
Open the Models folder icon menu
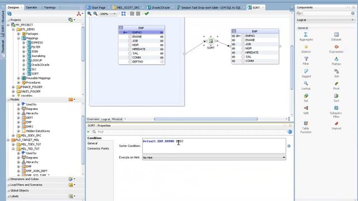pos(72,99)
